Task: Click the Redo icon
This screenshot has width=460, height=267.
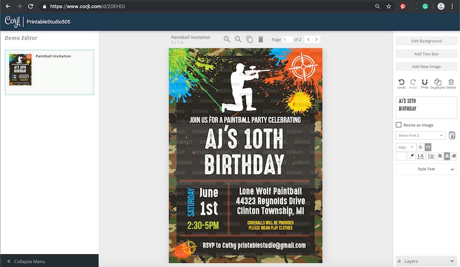Action: 412,83
